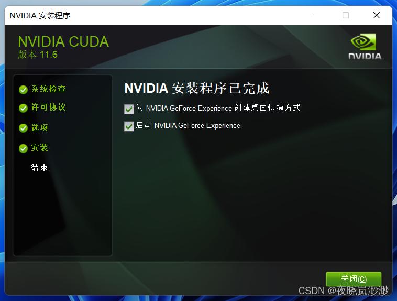Select the 选项 step in the sidebar
The width and height of the screenshot is (397, 301).
(39, 127)
